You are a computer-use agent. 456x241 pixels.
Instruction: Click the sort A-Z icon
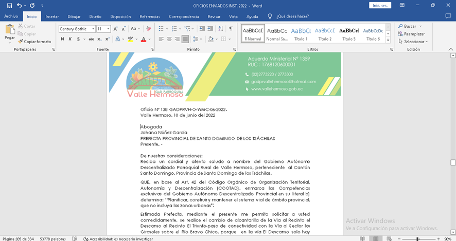[x=221, y=29]
